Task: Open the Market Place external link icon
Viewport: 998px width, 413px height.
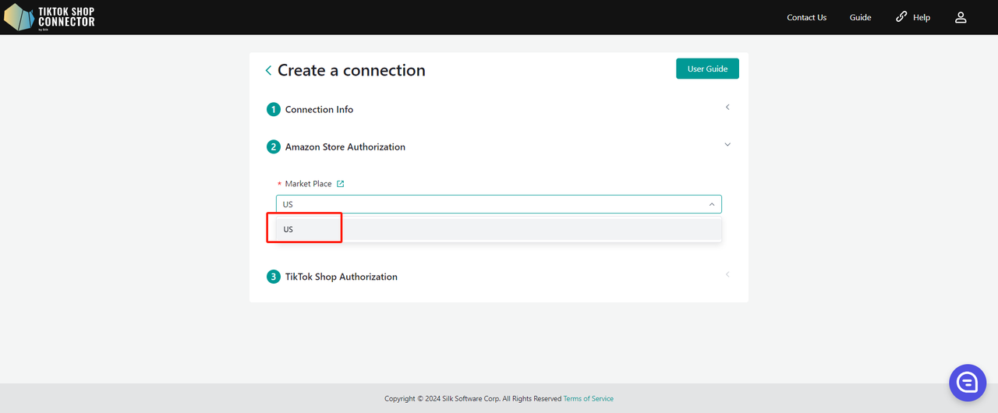Action: point(340,184)
